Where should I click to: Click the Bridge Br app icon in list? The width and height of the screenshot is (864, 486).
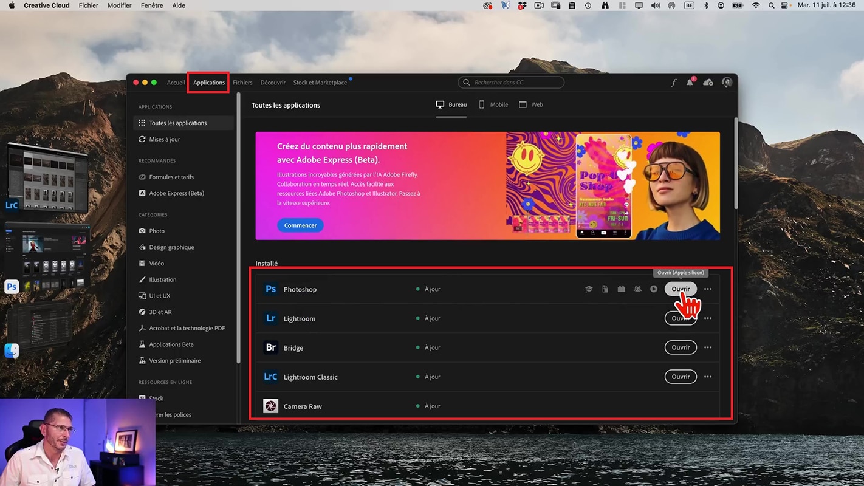pyautogui.click(x=271, y=347)
